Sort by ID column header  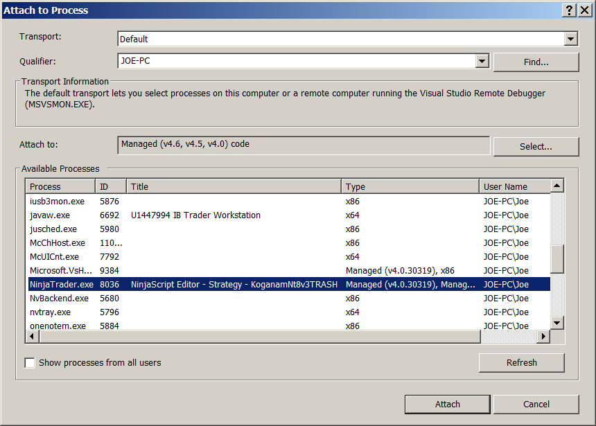[111, 186]
